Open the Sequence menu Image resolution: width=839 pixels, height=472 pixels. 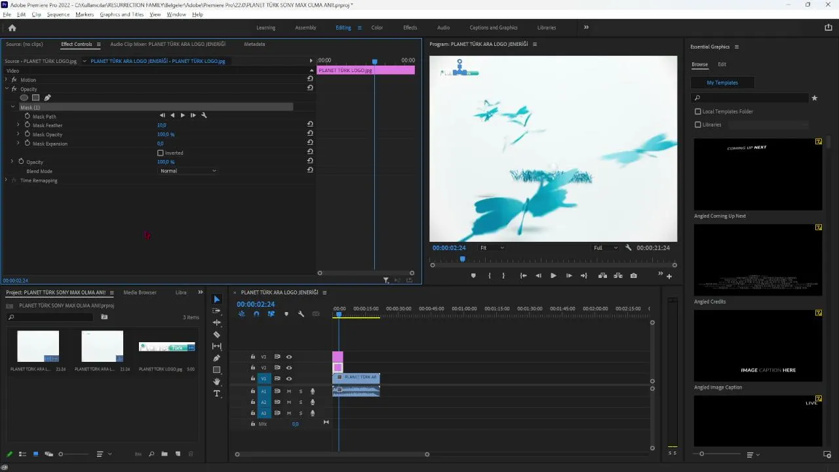(58, 14)
